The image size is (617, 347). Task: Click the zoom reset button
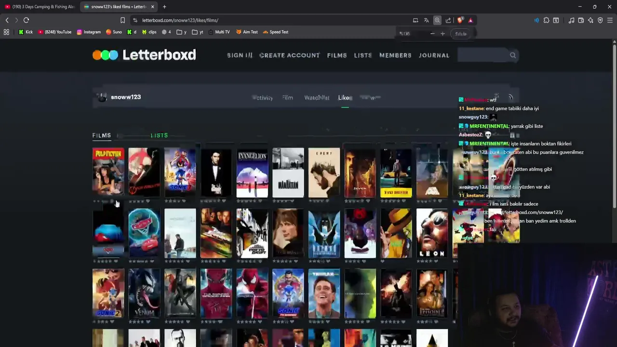[461, 34]
